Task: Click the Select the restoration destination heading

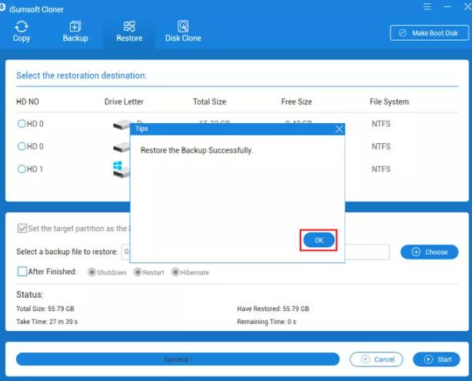Action: tap(82, 75)
